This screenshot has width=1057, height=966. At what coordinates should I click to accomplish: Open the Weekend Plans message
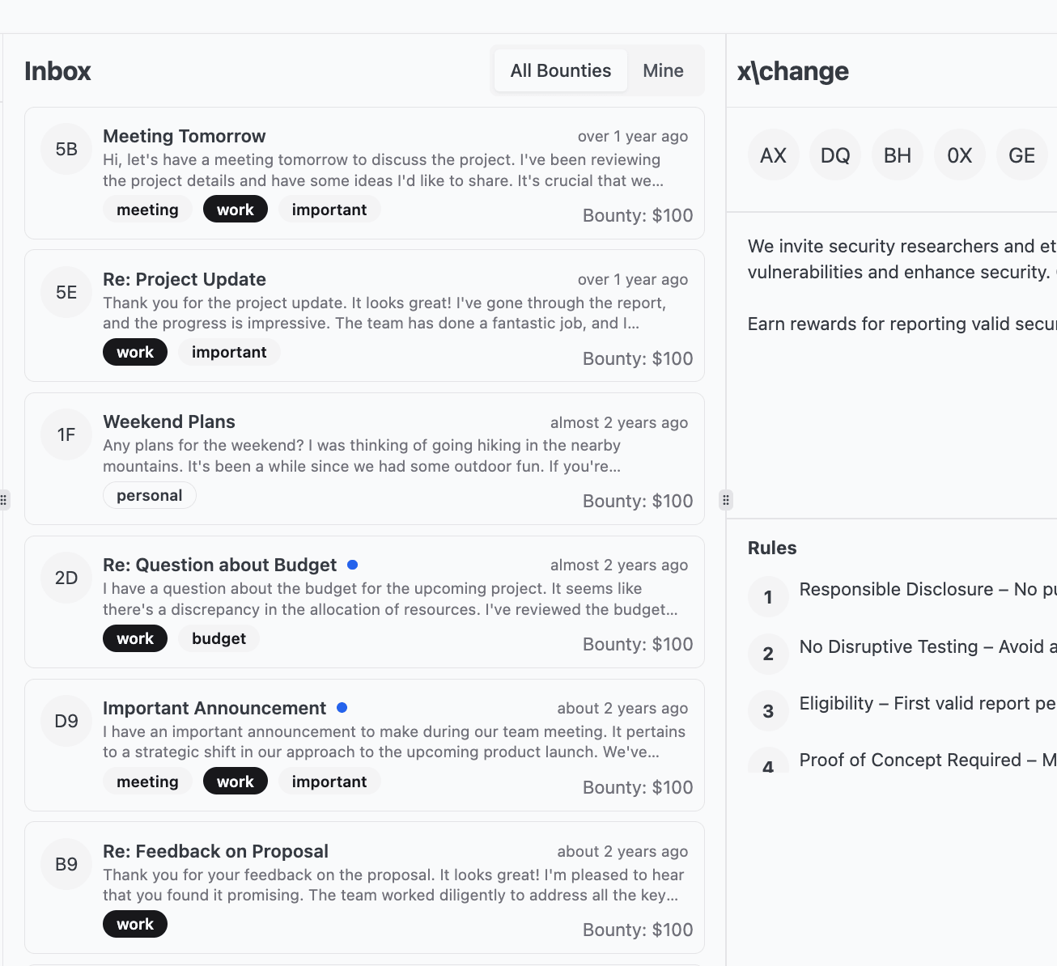point(364,459)
